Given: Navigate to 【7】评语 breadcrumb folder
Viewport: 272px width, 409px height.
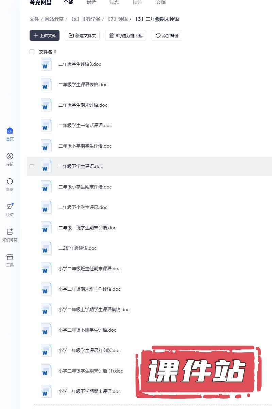Looking at the screenshot, I should [117, 19].
